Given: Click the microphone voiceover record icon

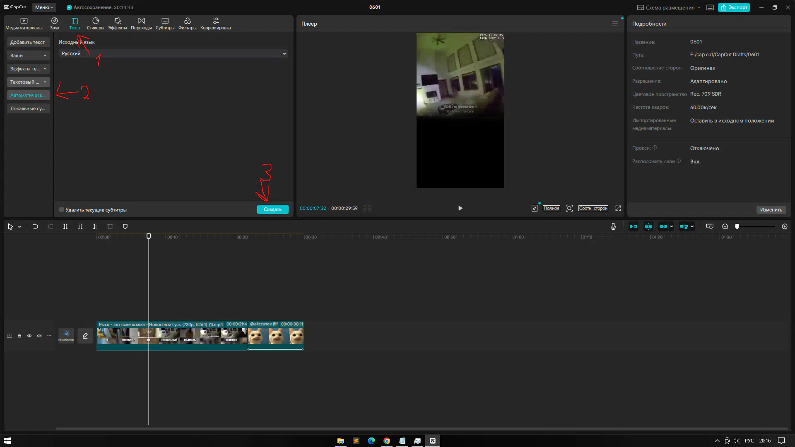Looking at the screenshot, I should (x=613, y=226).
